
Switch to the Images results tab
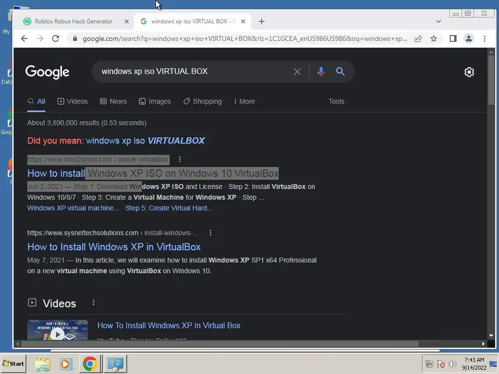point(155,101)
